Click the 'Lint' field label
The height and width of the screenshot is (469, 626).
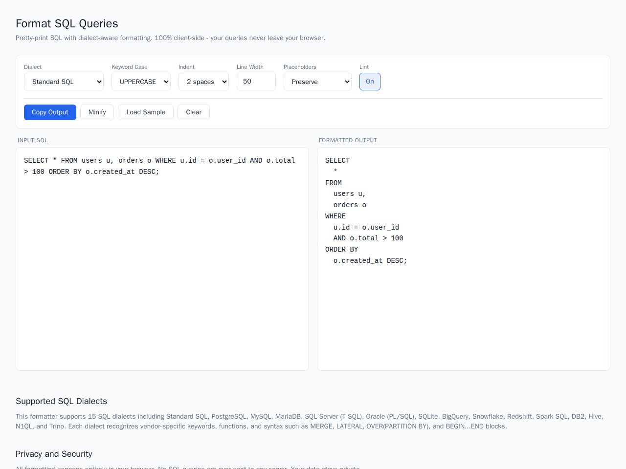364,67
